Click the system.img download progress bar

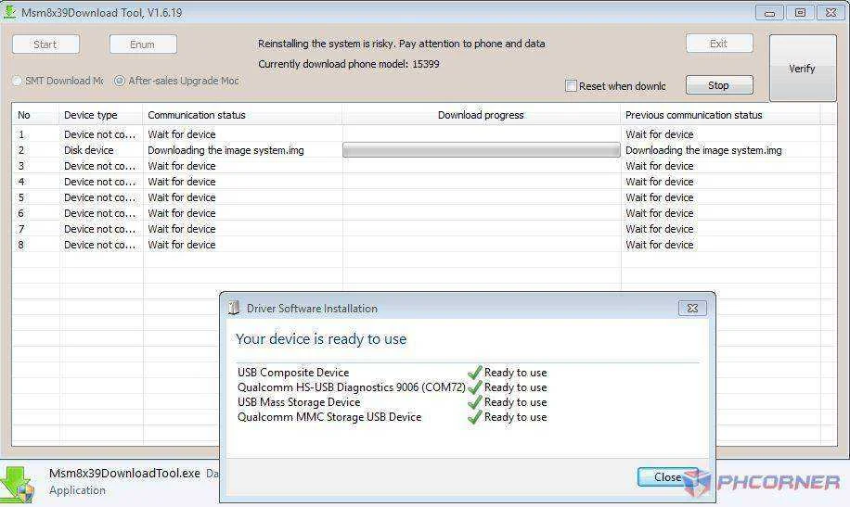pos(482,150)
